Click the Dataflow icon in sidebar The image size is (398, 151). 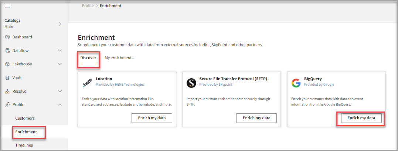pos(7,51)
